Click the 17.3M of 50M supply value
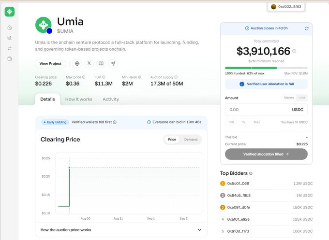This screenshot has width=329, height=240. click(x=167, y=84)
